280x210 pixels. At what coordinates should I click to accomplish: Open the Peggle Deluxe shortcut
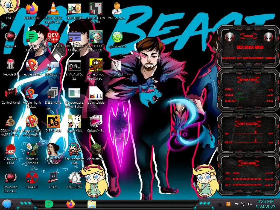coord(32,65)
